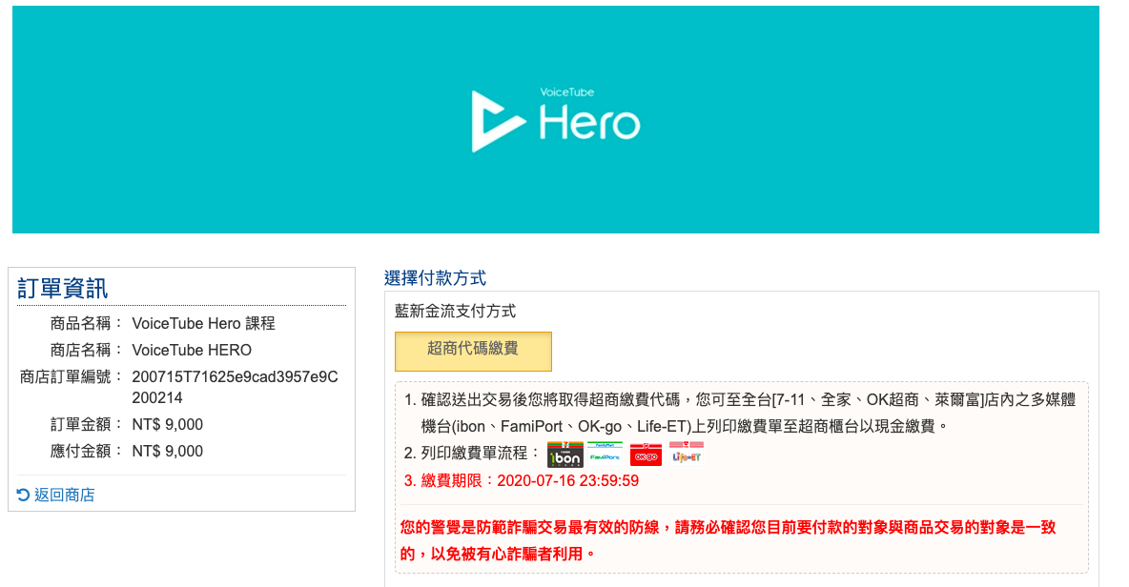Viewport: 1129px width, 587px height.
Task: Click the Hero wordmark text in the banner
Action: click(589, 124)
